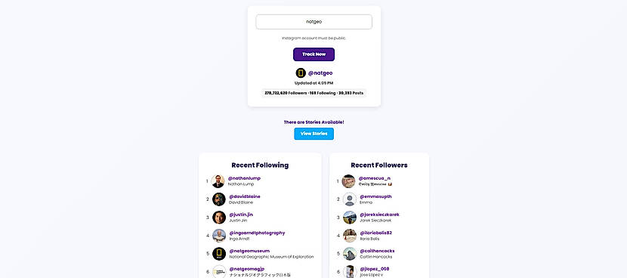Open the @caithancocks follower link

coord(377,251)
